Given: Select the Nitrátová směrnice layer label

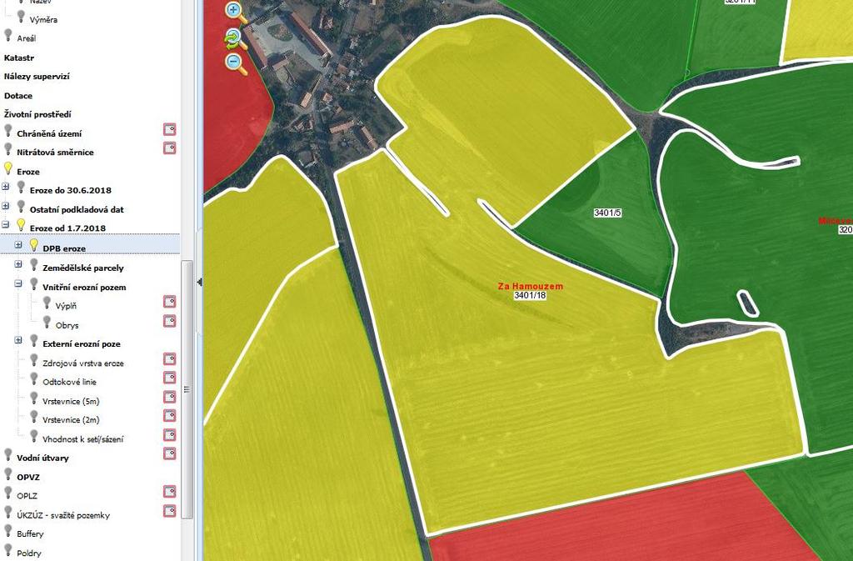Looking at the screenshot, I should pyautogui.click(x=55, y=153).
